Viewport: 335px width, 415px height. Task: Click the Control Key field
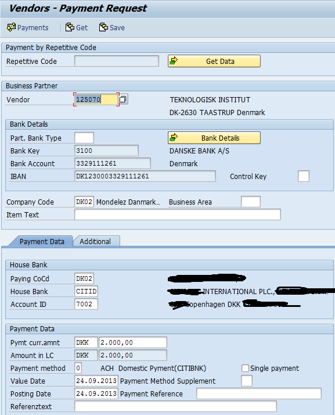[x=304, y=176]
